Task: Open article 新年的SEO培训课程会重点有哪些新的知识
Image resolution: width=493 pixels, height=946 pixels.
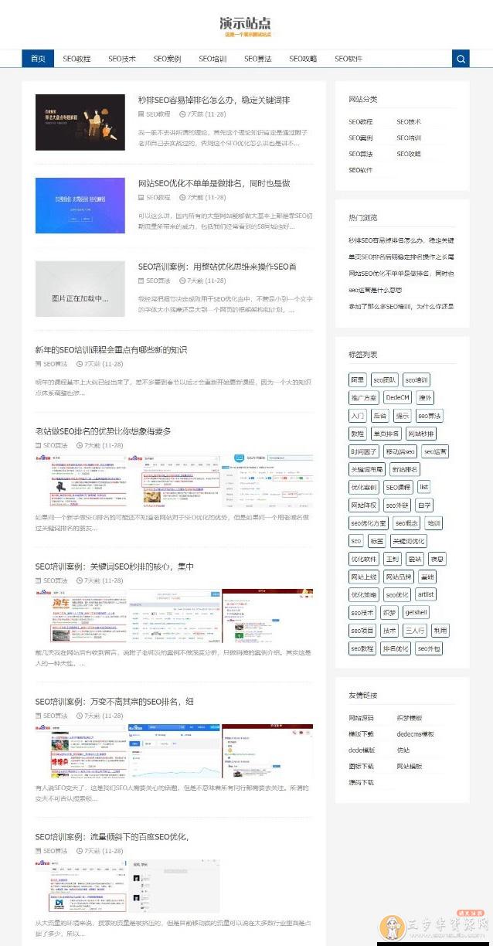Action: click(x=111, y=350)
